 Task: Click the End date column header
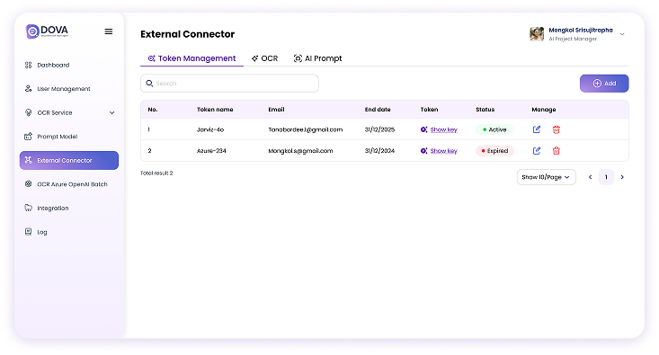pyautogui.click(x=378, y=110)
